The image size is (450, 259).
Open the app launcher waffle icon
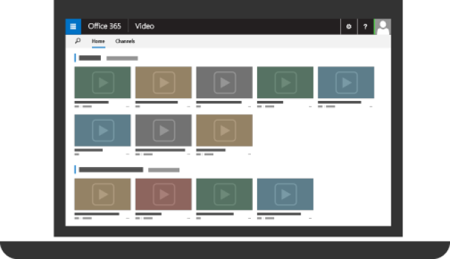[73, 27]
